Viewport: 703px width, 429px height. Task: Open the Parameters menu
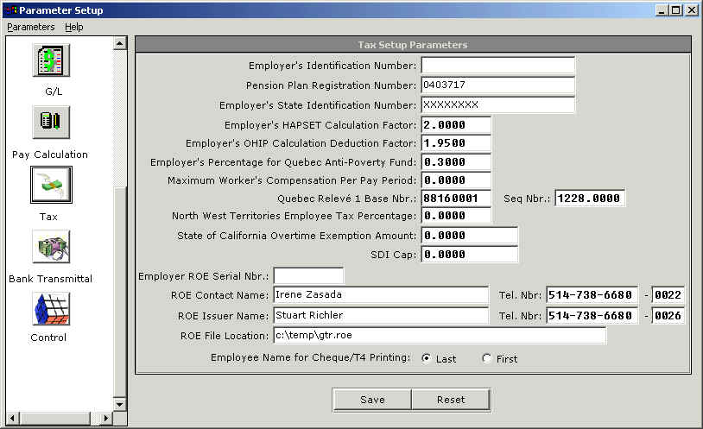click(30, 27)
